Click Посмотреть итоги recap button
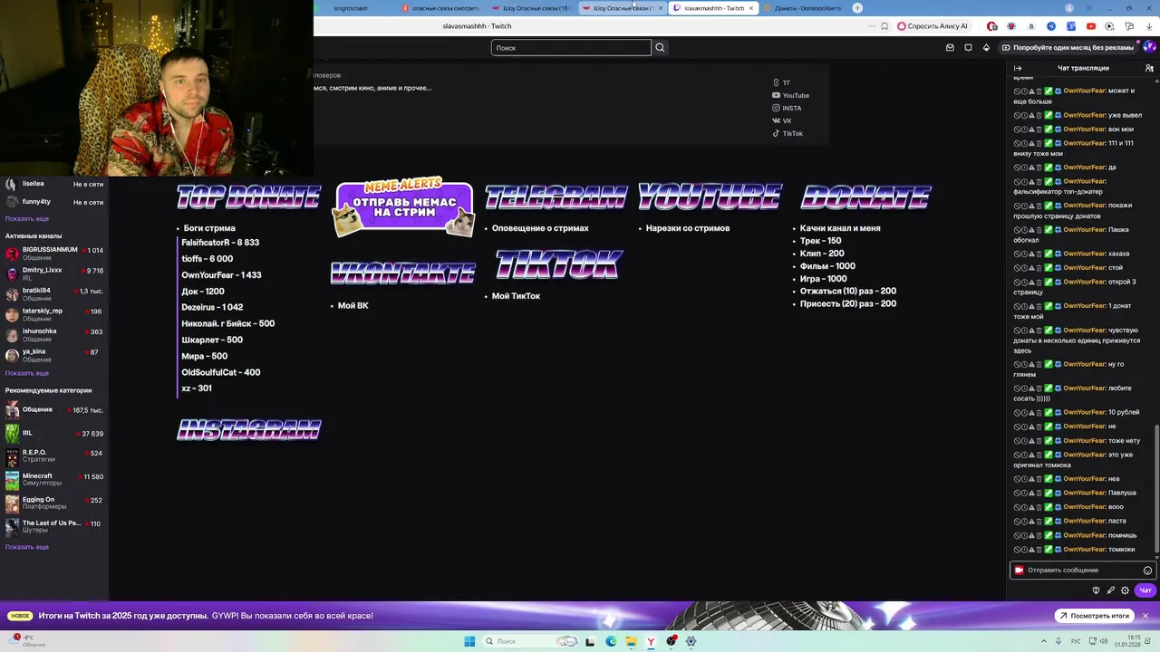 [x=1095, y=616]
